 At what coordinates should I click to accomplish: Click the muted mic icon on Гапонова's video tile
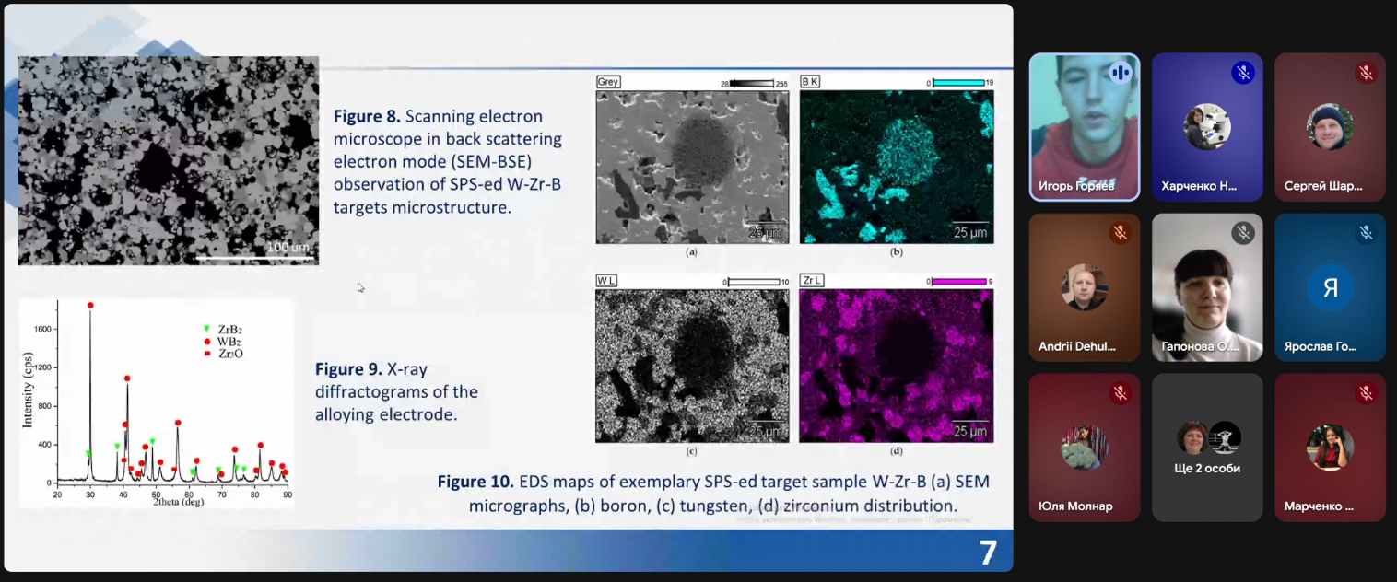point(1243,233)
